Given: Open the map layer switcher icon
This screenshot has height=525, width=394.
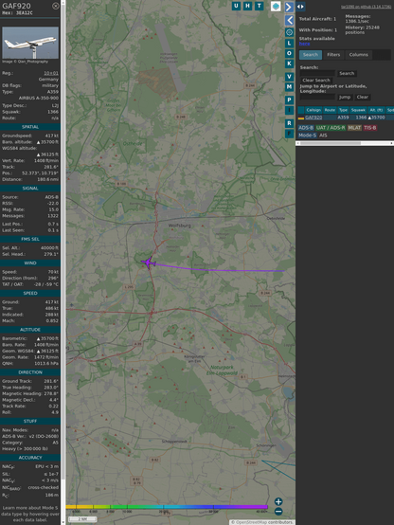Looking at the screenshot, I should [276, 6].
